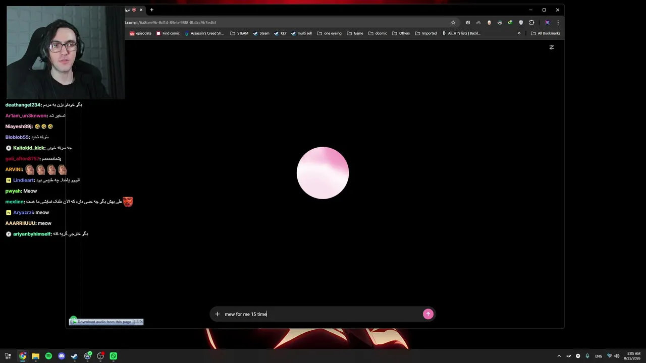Open File Explorer from the taskbar
The width and height of the screenshot is (646, 363).
(35, 356)
